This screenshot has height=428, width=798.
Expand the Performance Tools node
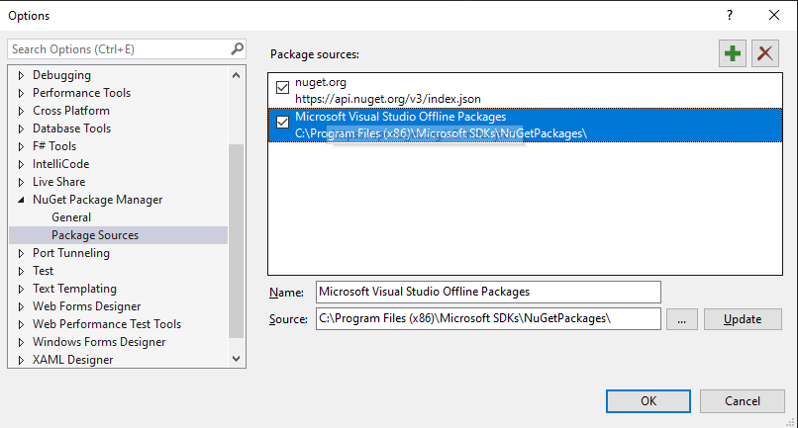click(21, 93)
